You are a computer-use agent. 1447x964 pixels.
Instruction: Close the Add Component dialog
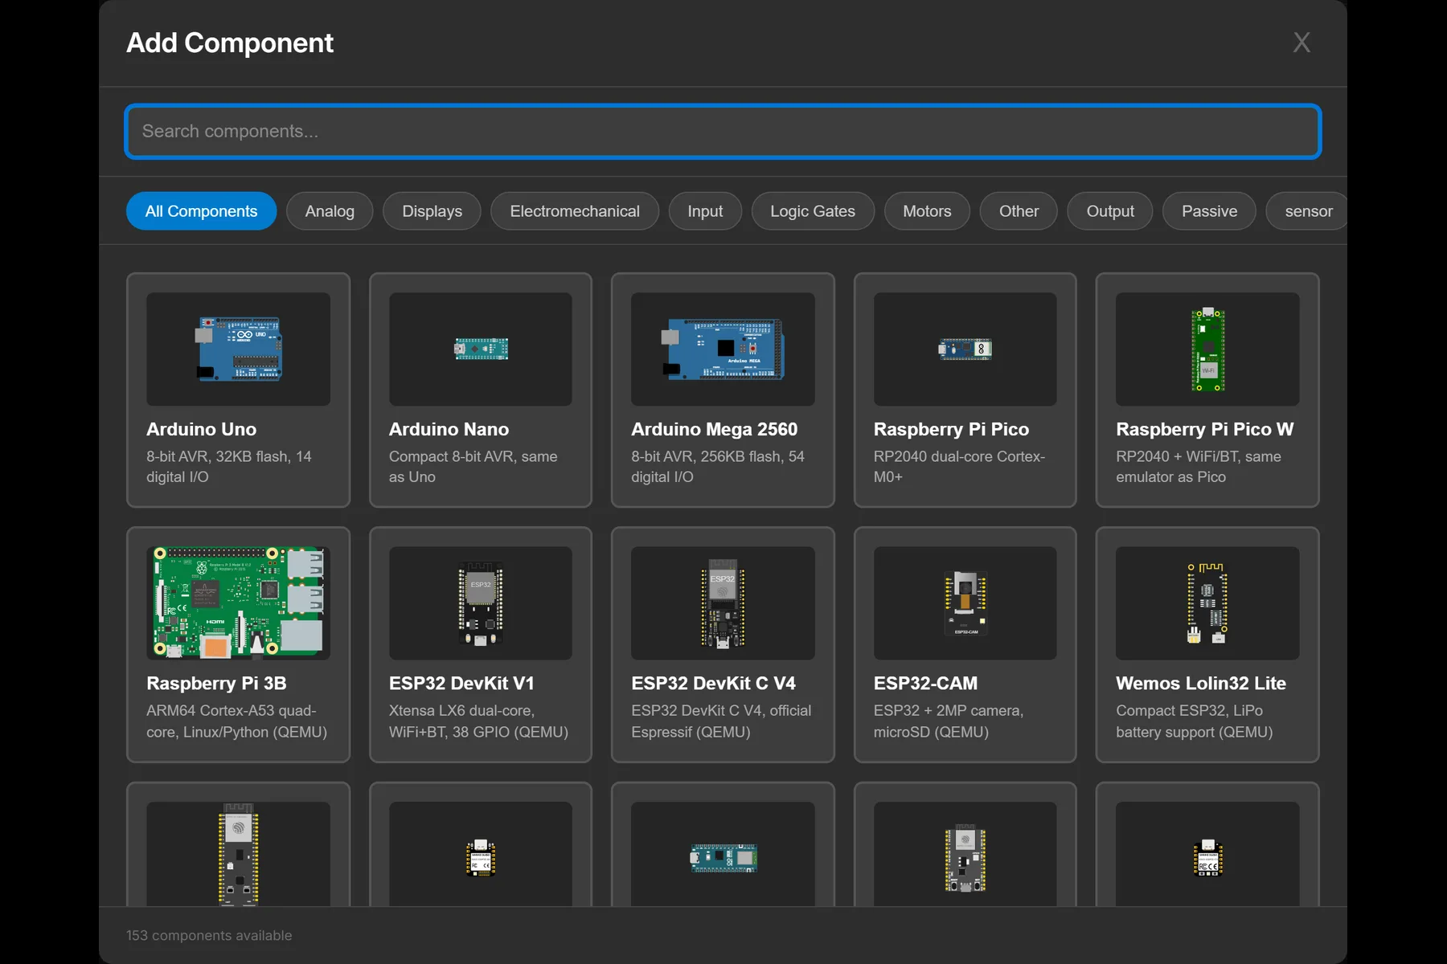(x=1301, y=43)
